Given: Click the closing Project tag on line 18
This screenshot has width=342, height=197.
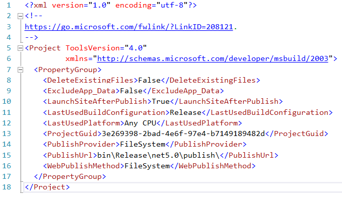Looking at the screenshot, I should 47,187.
